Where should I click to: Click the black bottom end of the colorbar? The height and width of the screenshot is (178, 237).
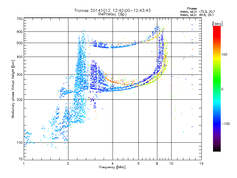217,149
